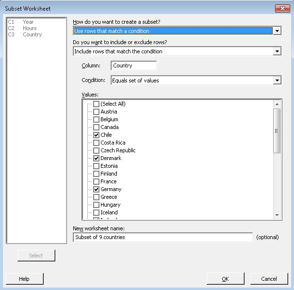Click the New worksheet name field
This screenshot has width=294, height=290.
pyautogui.click(x=163, y=237)
